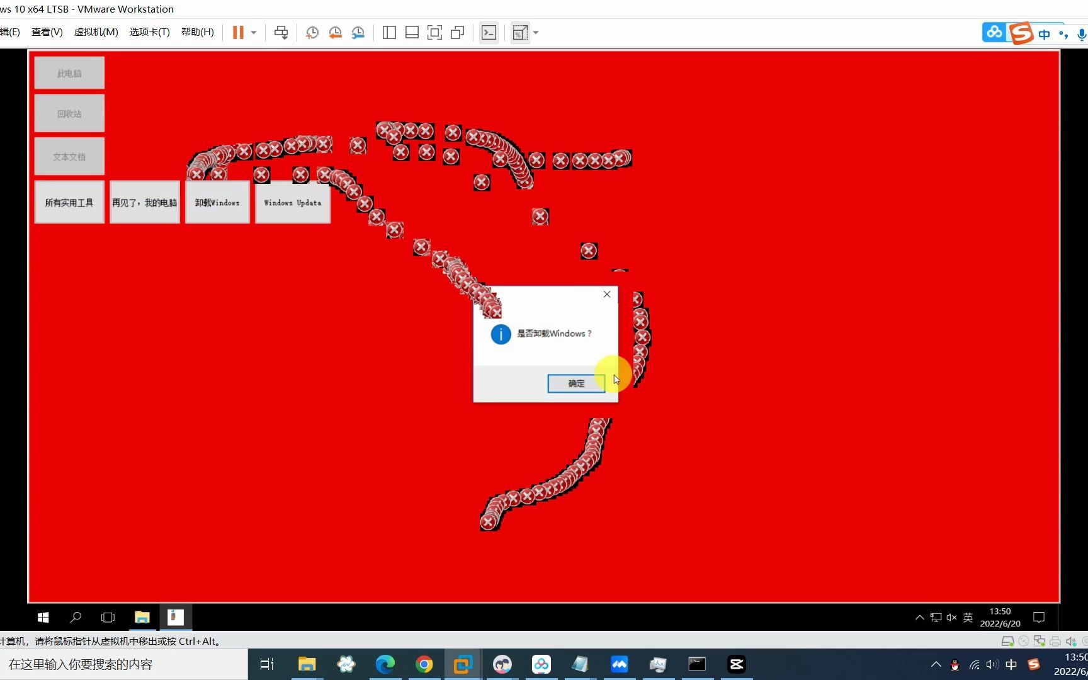Take a snapshot of the virtual machine
This screenshot has width=1088, height=680.
click(x=312, y=32)
